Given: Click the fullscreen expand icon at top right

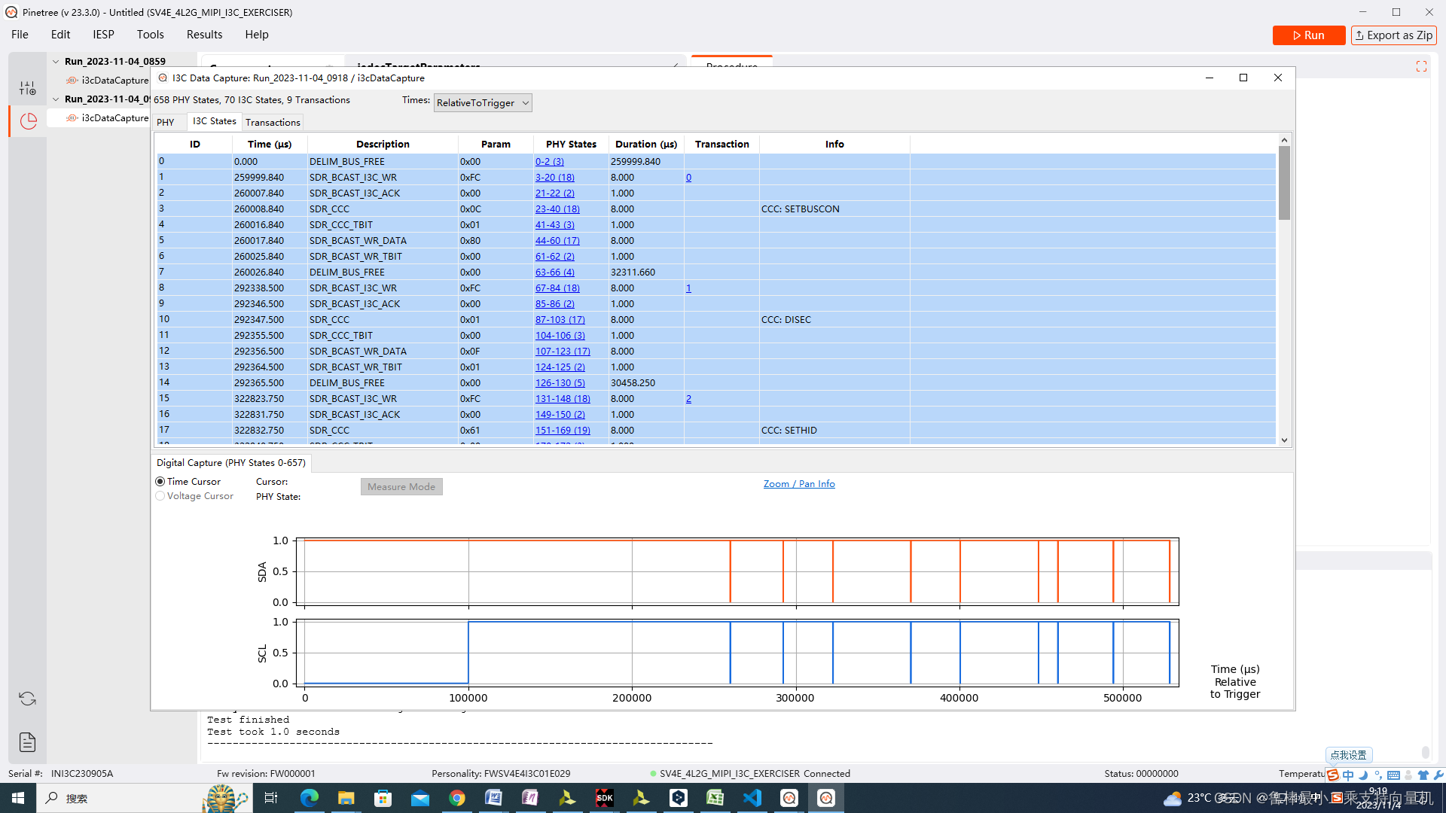Looking at the screenshot, I should tap(1421, 67).
